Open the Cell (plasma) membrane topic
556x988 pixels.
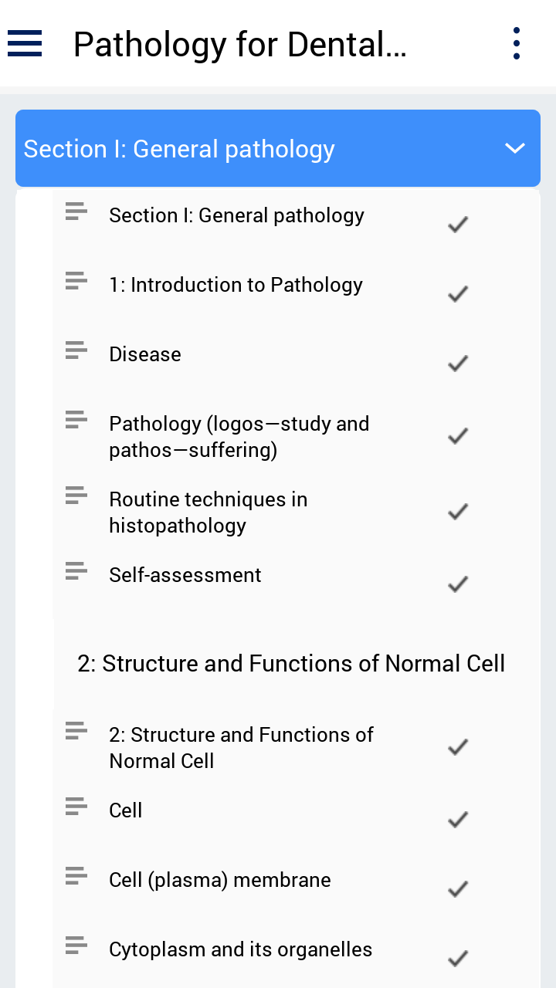[220, 880]
